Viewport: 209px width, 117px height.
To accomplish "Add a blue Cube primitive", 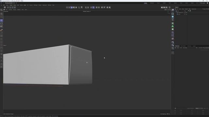I will coord(173,17).
